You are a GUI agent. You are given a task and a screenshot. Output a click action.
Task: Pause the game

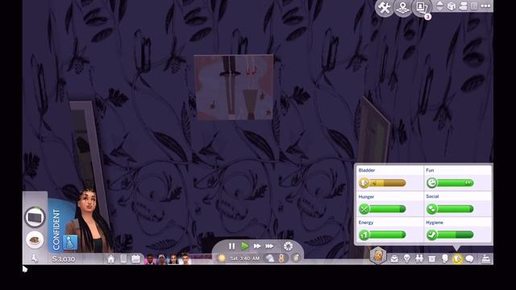[x=231, y=246]
